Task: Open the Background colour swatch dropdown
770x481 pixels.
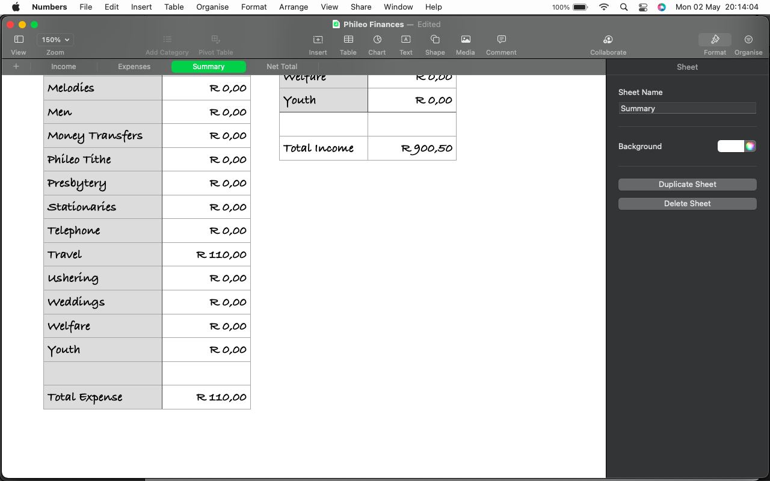Action: (731, 146)
